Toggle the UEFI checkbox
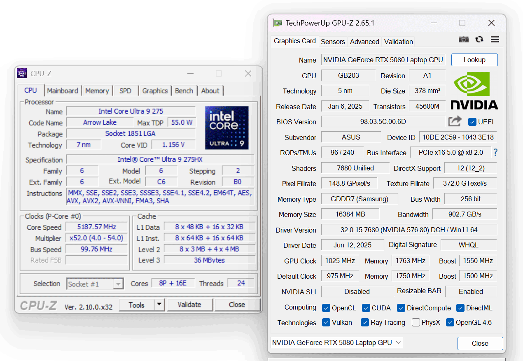The width and height of the screenshot is (523, 361). (472, 122)
